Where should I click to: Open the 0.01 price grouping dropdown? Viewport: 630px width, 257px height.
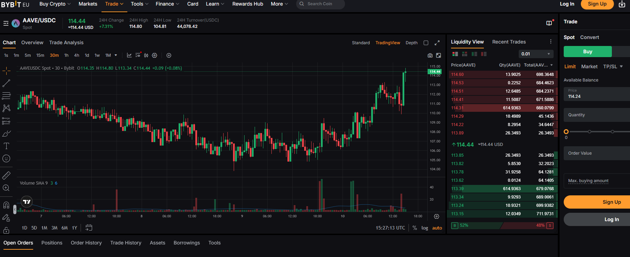tap(536, 54)
